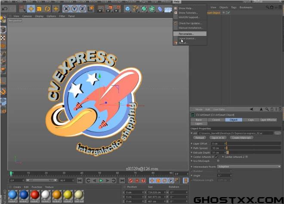Select the white material sphere

click(46, 195)
